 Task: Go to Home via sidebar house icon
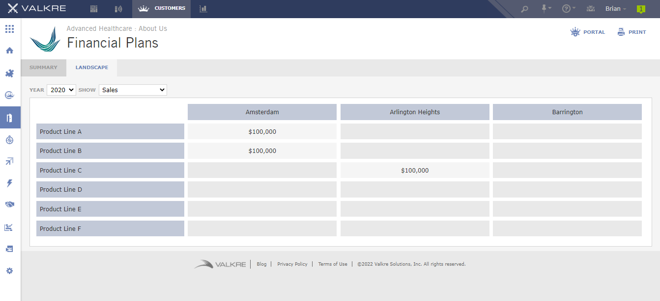pos(10,50)
